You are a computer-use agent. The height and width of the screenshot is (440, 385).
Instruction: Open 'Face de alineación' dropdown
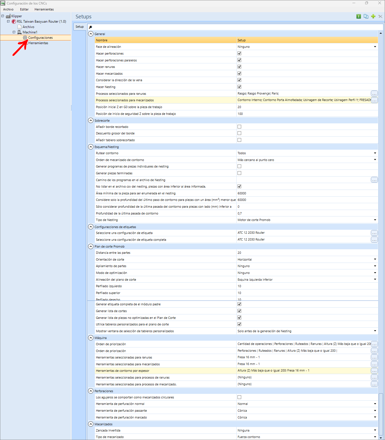click(375, 47)
